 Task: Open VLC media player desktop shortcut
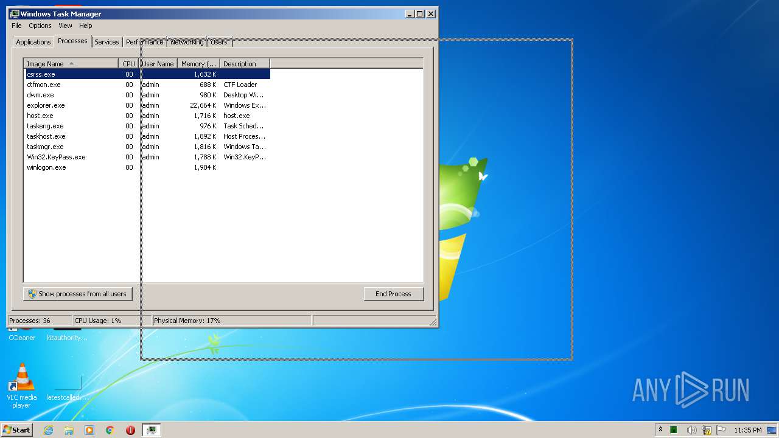pyautogui.click(x=21, y=385)
